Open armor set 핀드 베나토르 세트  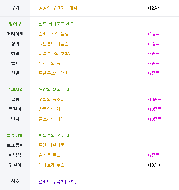[56, 24]
